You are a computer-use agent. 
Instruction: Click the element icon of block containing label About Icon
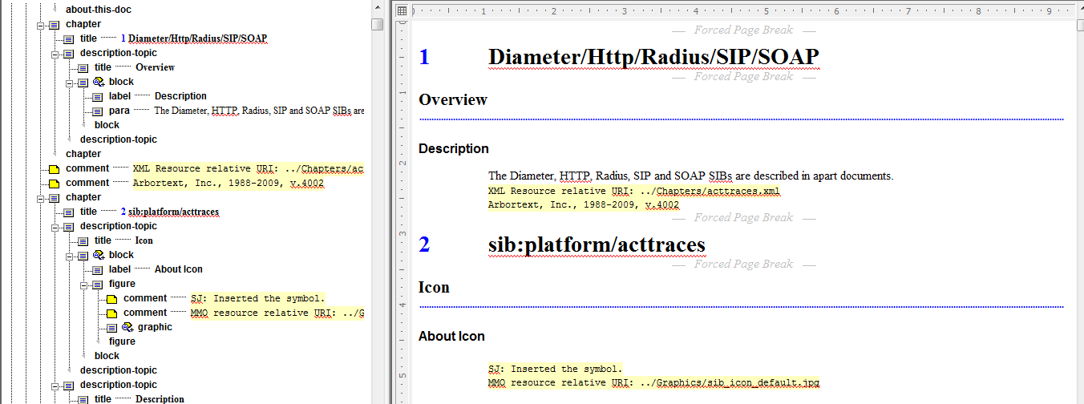pyautogui.click(x=83, y=255)
